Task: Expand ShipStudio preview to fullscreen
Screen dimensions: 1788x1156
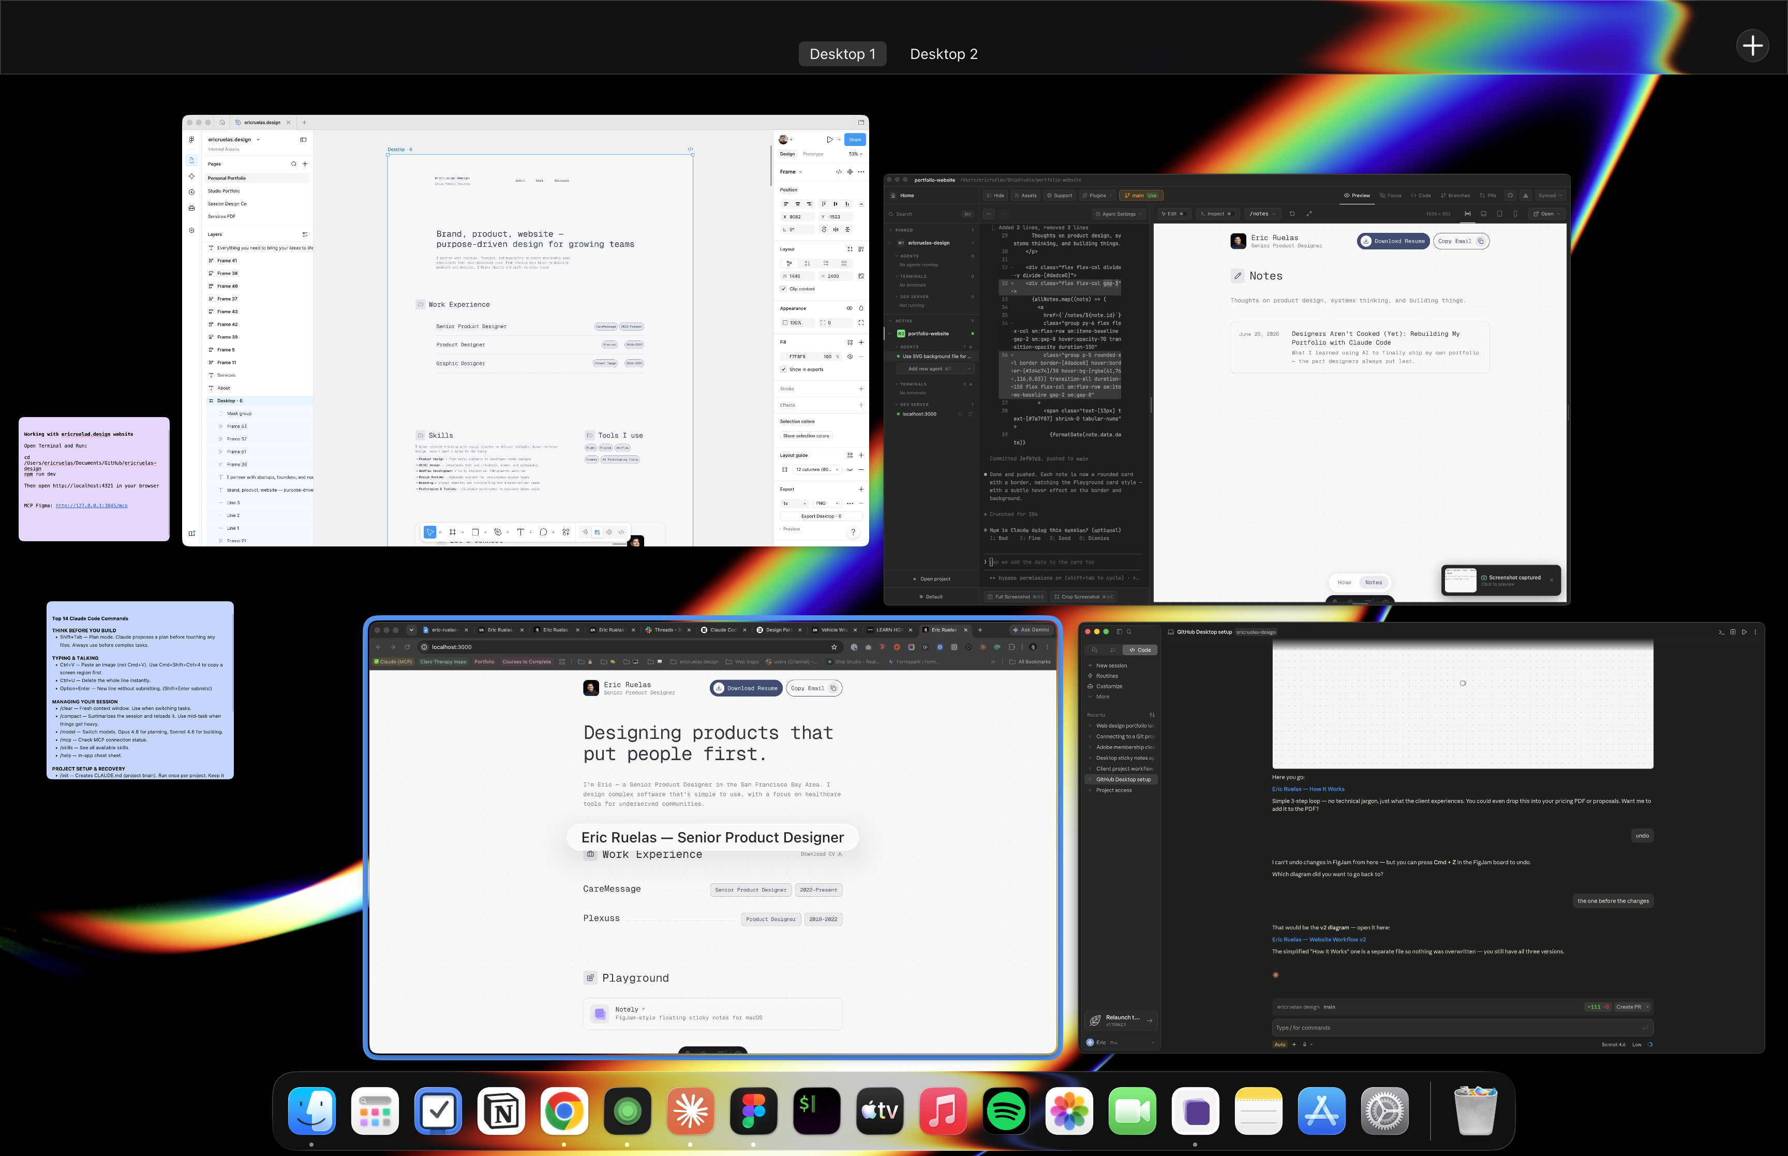Action: tap(1309, 214)
